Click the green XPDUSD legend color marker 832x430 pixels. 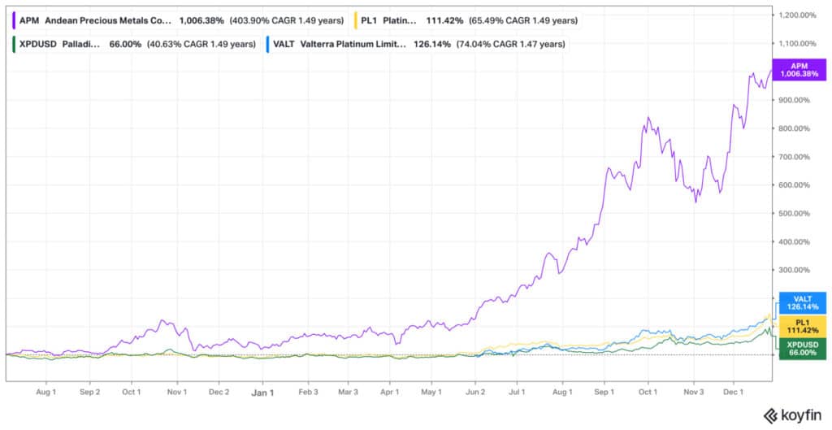click(x=15, y=45)
